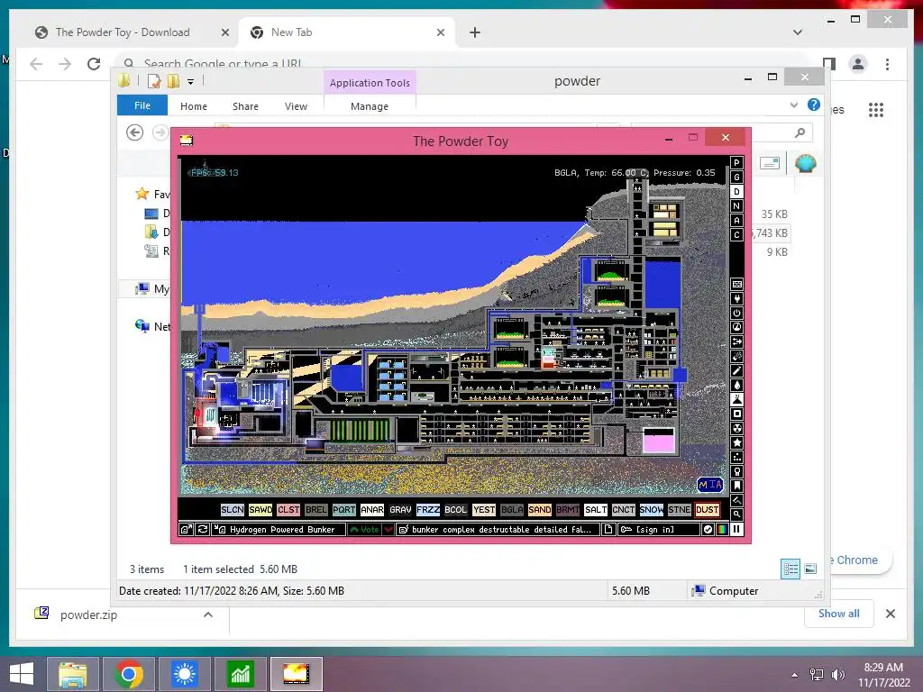Screen dimensions: 923x692
Task: Upvote the save with Vote button
Action: pyautogui.click(x=364, y=530)
